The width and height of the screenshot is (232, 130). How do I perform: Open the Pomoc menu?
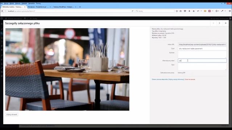point(38,3)
